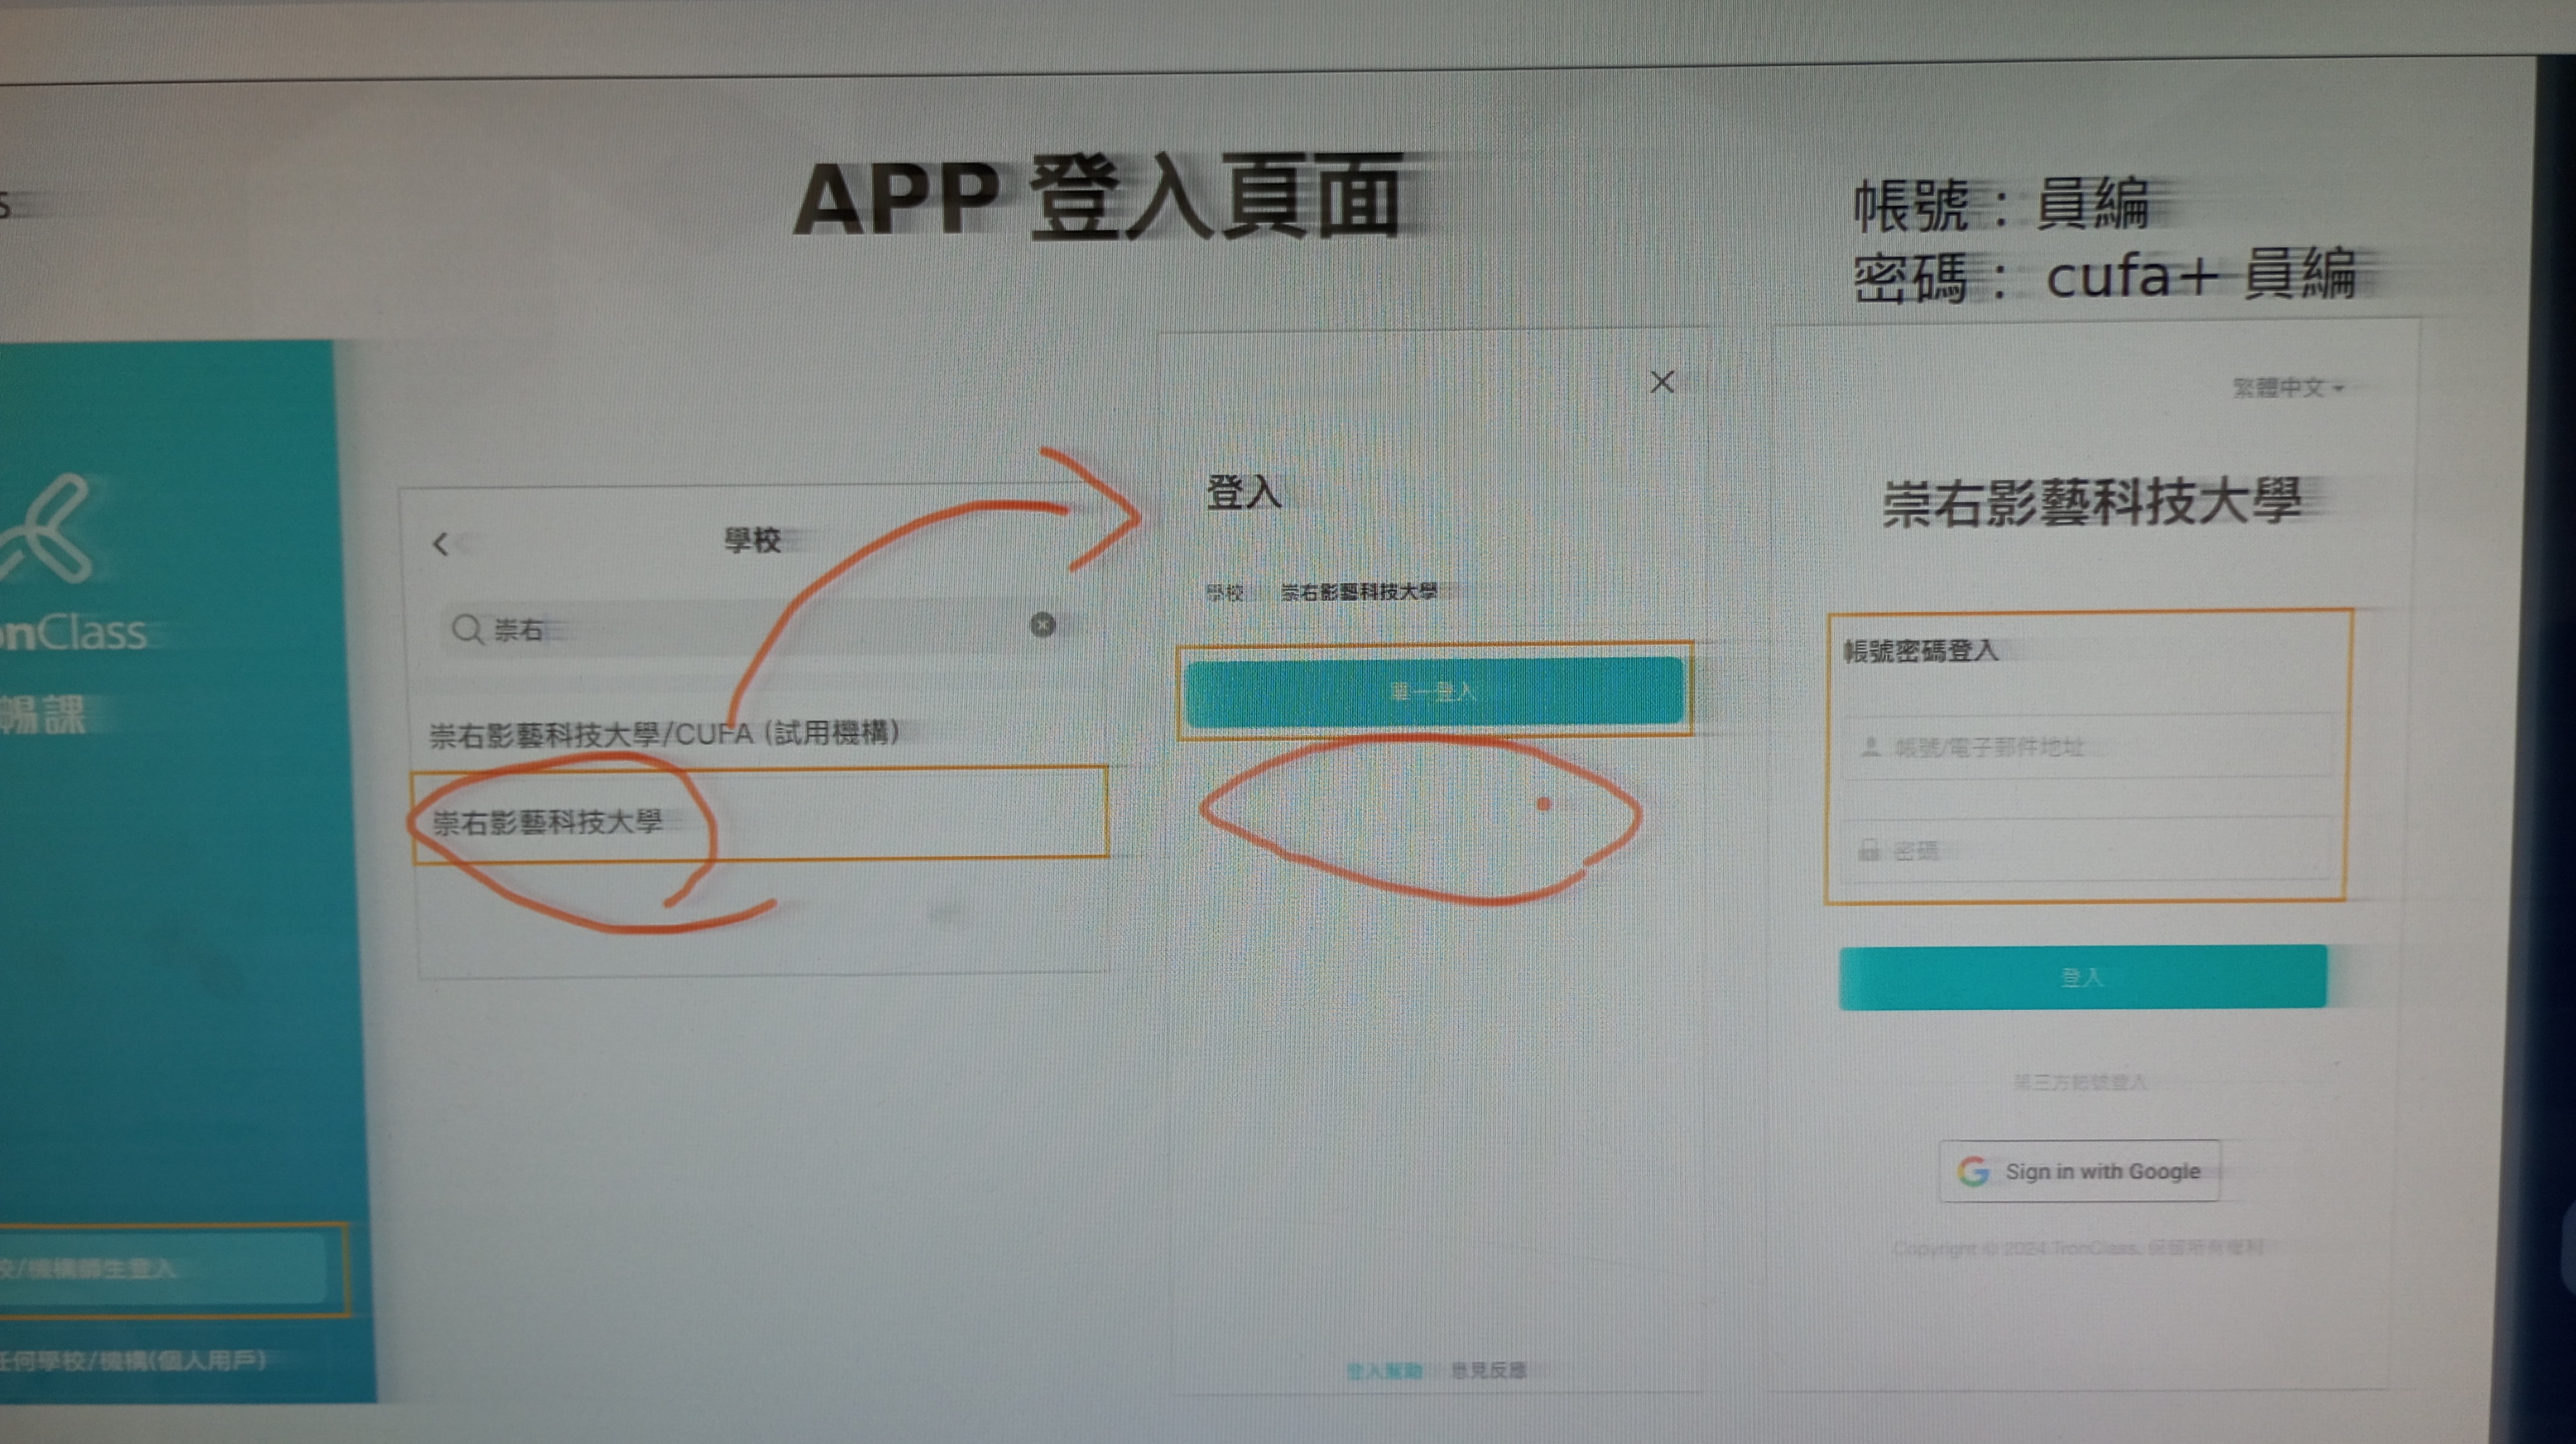This screenshot has width=2576, height=1444.
Task: Click the Google logo icon
Action: tap(1974, 1171)
